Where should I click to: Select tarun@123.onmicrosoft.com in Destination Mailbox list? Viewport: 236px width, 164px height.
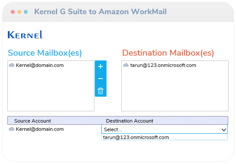pyautogui.click(x=163, y=65)
